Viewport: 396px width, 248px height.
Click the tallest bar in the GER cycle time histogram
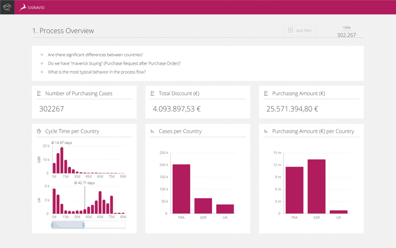(62, 160)
